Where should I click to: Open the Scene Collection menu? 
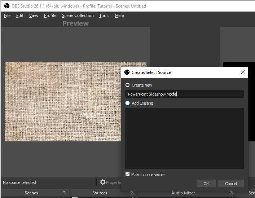point(78,16)
